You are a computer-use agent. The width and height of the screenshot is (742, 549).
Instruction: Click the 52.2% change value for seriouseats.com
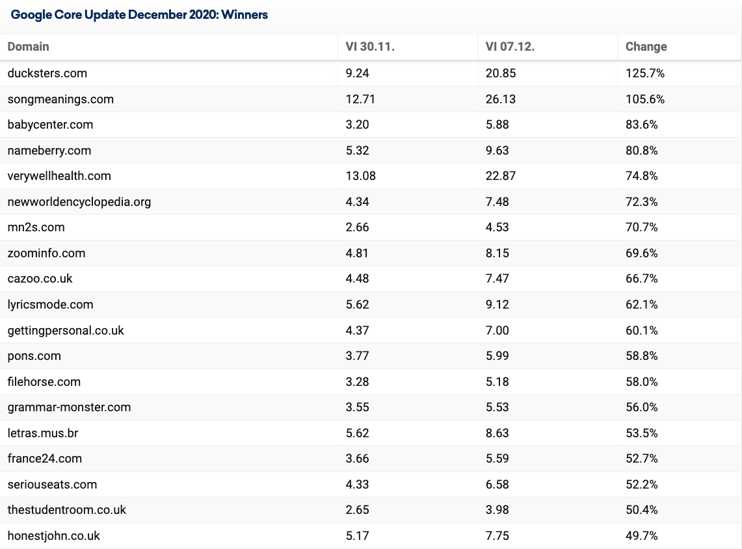tap(642, 485)
